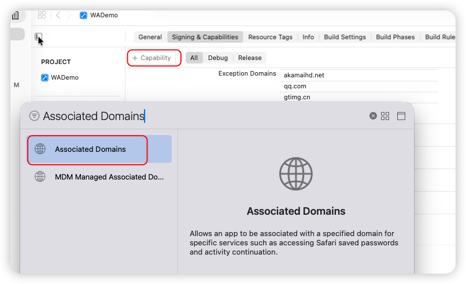Screen dimensions: 466x284
Task: Switch capabilities library to grid view
Action: pyautogui.click(x=385, y=116)
